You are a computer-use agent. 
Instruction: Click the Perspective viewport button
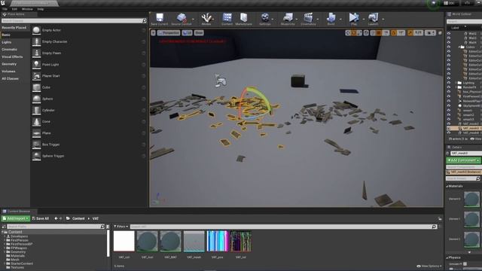[169, 32]
